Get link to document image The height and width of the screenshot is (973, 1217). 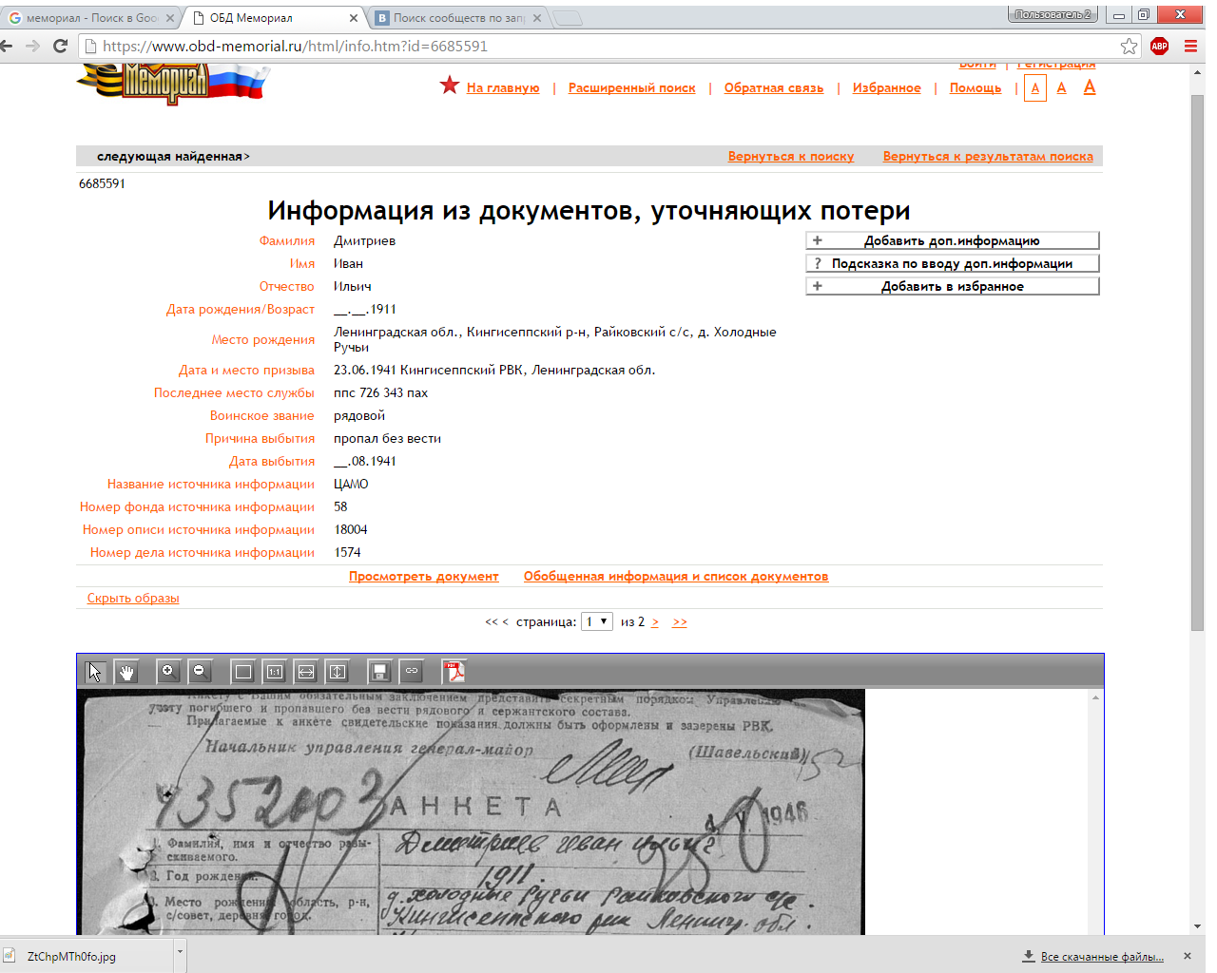[x=412, y=672]
